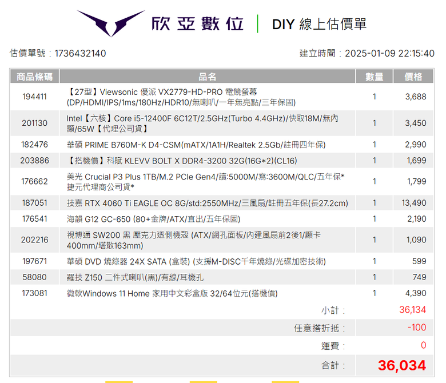Click the price 13,490
This screenshot has height=383, width=446.
(x=414, y=203)
